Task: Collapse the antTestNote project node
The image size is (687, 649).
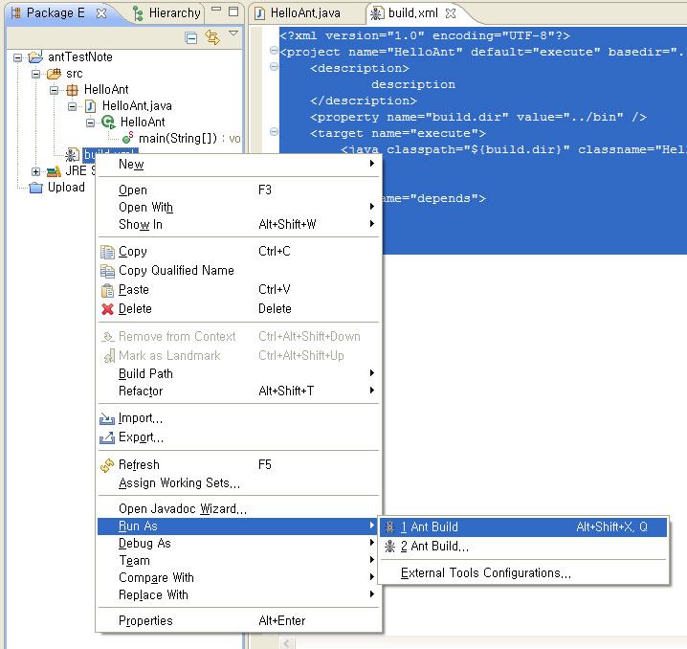Action: click(x=17, y=57)
